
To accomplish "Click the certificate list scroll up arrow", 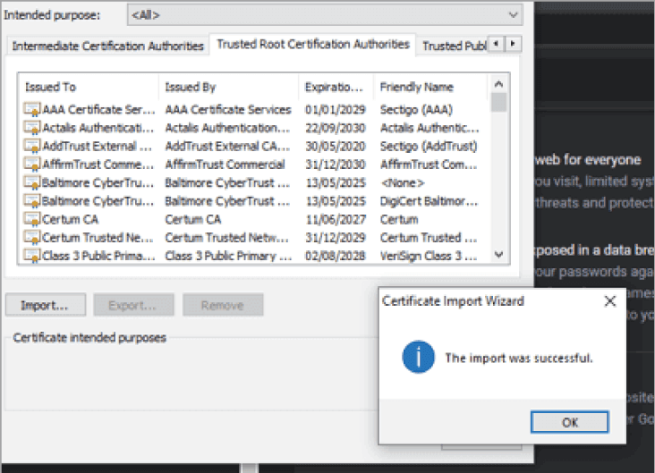I will pyautogui.click(x=498, y=84).
